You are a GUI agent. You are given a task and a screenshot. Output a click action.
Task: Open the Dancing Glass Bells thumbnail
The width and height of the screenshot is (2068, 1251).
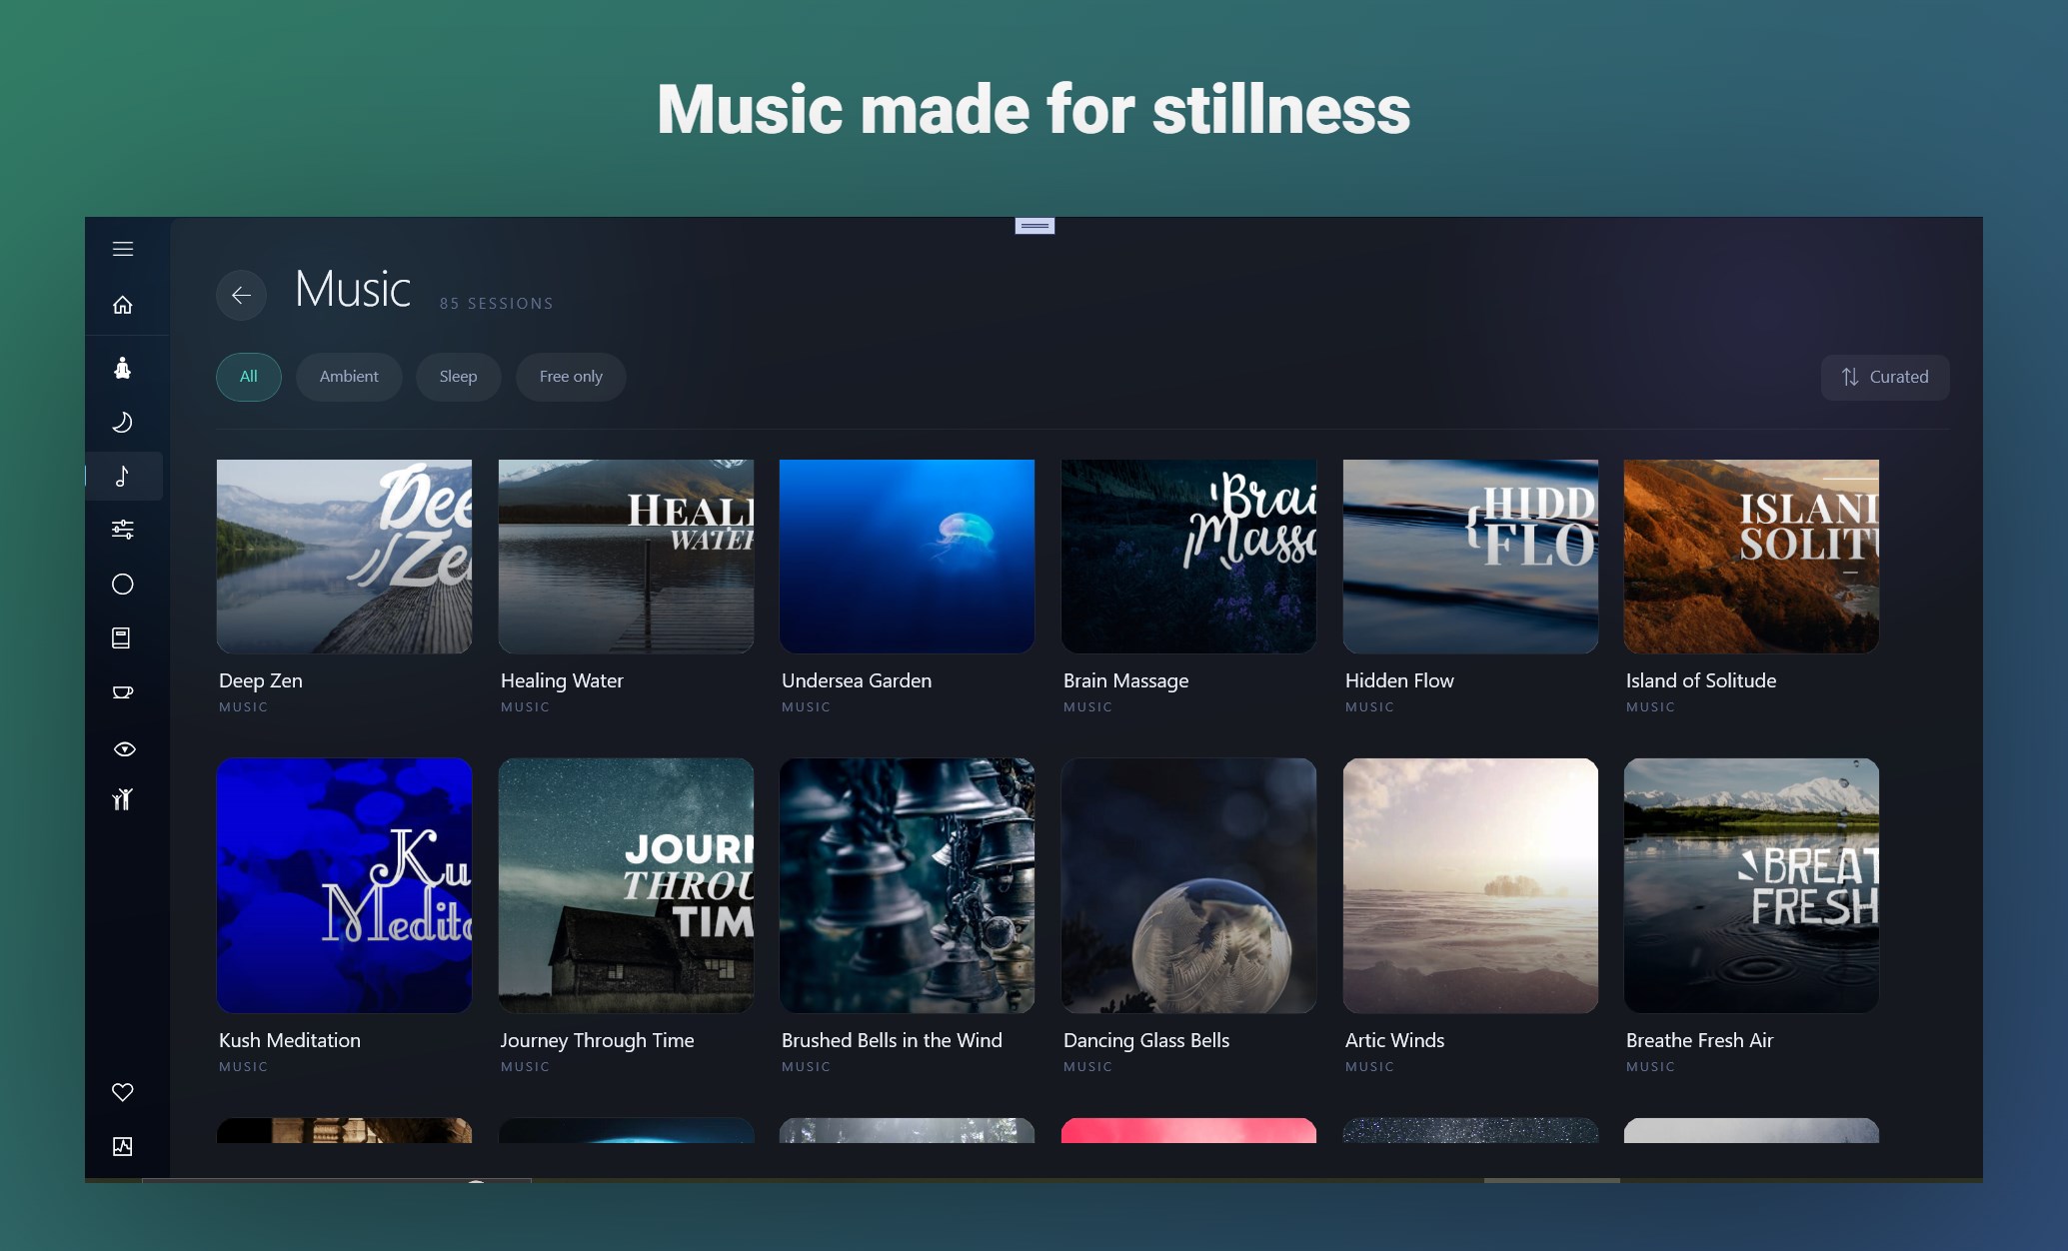tap(1188, 885)
